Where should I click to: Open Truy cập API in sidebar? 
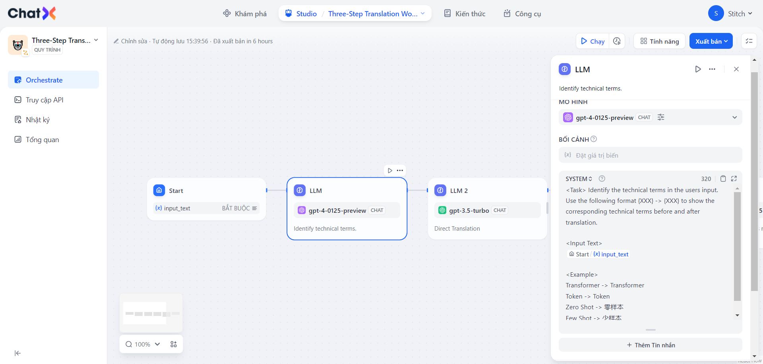tap(45, 100)
